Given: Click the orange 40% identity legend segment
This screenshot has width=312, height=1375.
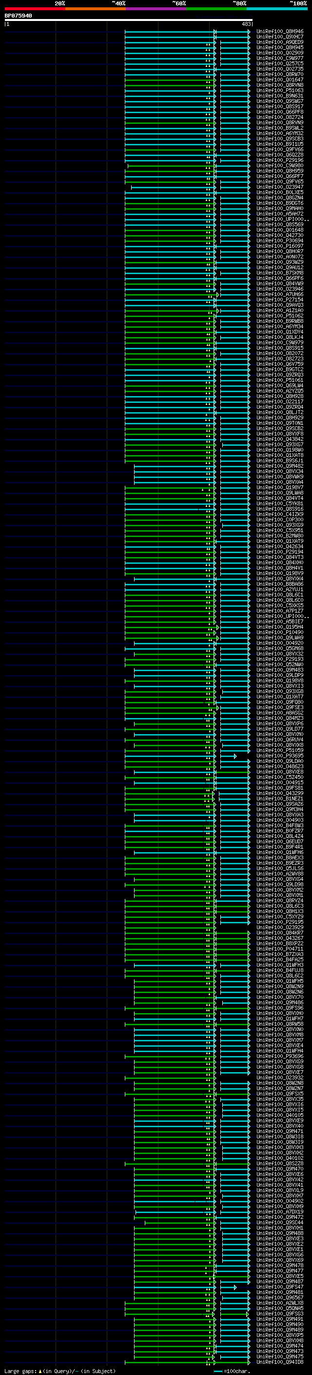Looking at the screenshot, I should [x=96, y=9].
